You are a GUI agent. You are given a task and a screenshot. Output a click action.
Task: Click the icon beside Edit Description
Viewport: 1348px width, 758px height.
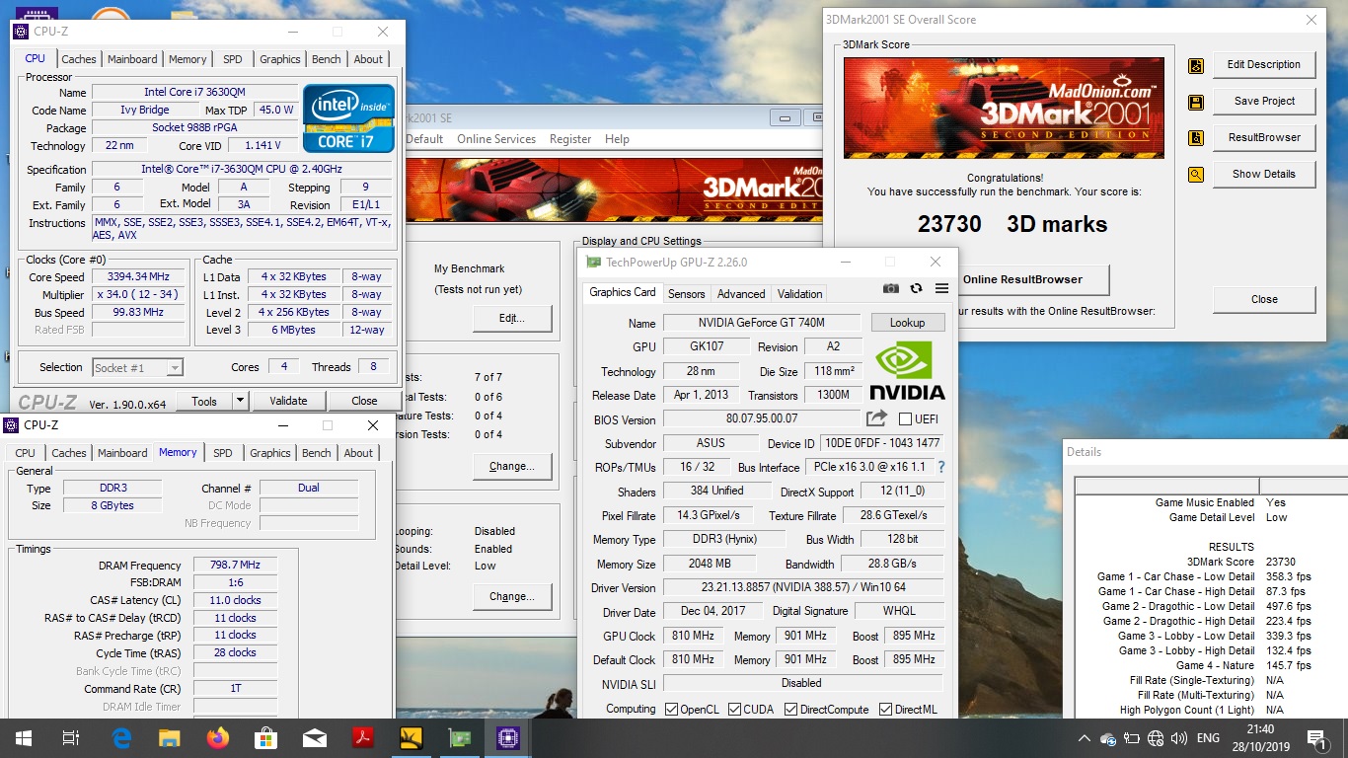[1196, 66]
